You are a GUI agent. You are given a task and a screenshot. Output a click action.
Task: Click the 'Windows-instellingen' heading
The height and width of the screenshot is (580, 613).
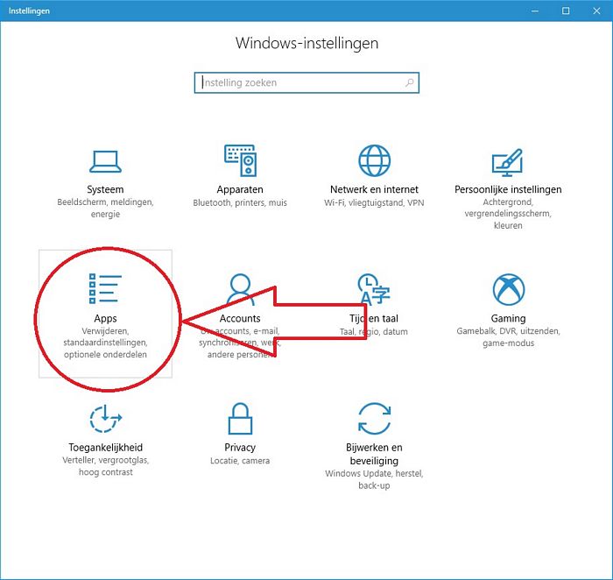306,43
